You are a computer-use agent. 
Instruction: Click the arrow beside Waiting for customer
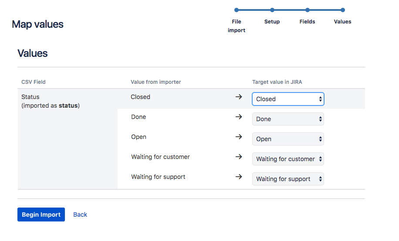pos(239,157)
